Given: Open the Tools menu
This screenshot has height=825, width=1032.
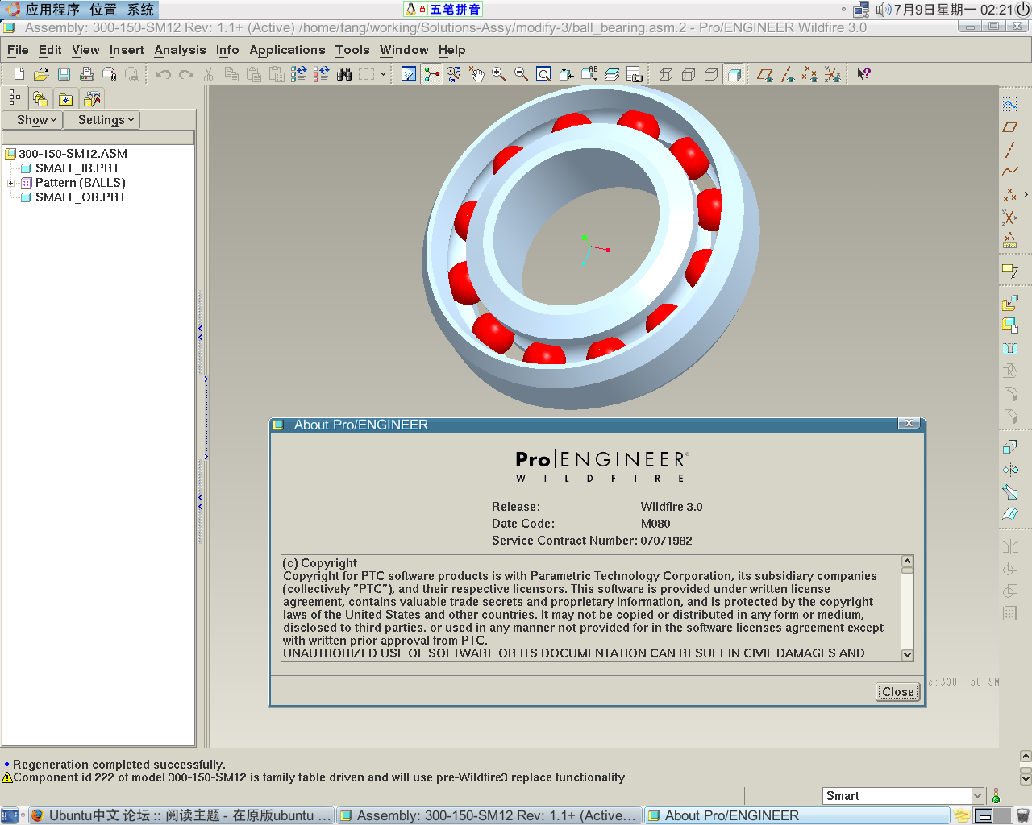Looking at the screenshot, I should (x=352, y=50).
